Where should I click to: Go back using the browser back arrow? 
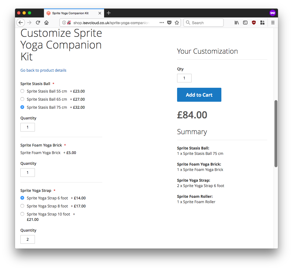coord(21,23)
